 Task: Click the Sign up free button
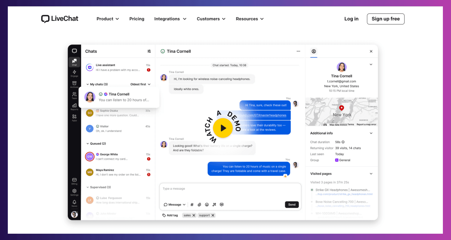click(386, 19)
